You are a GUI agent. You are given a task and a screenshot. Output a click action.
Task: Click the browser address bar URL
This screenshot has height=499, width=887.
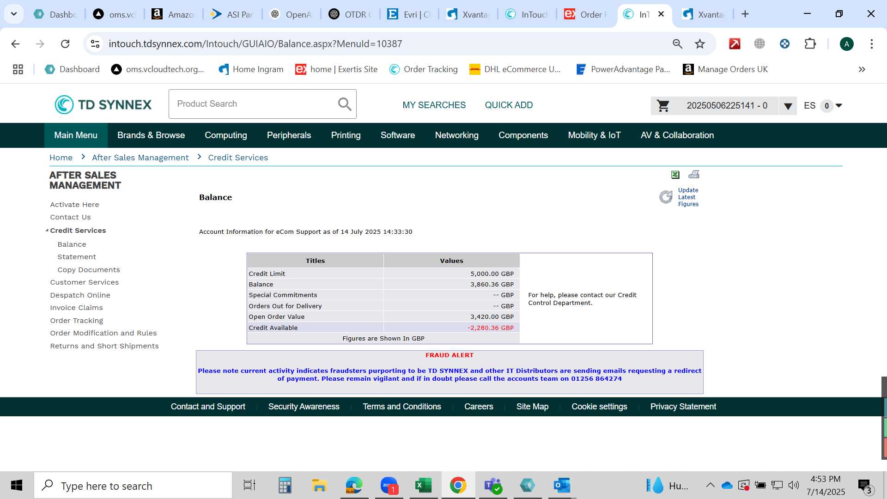[x=255, y=44]
